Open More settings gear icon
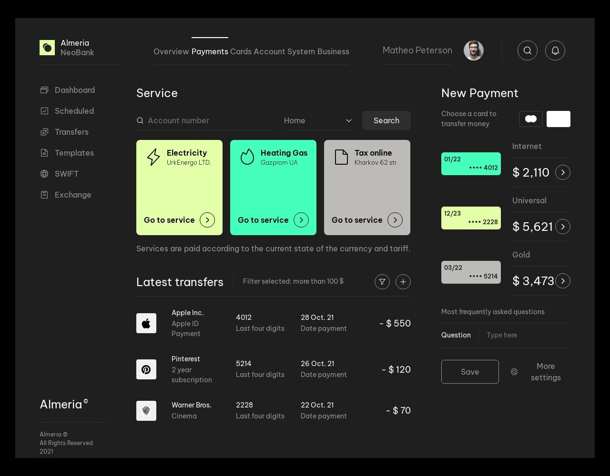Image resolution: width=610 pixels, height=476 pixels. [x=514, y=372]
